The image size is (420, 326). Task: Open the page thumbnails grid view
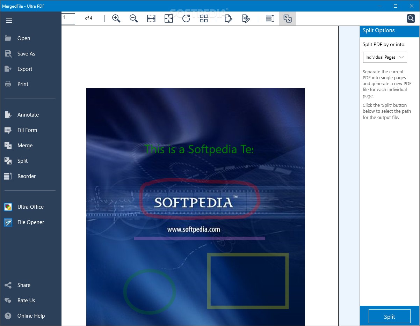204,18
